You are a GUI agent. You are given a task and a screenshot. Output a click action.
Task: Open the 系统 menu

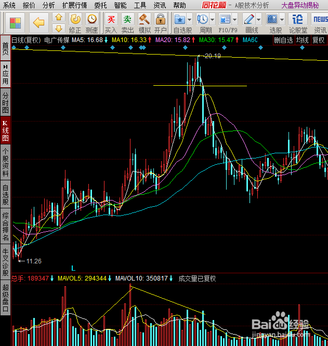[9, 5]
